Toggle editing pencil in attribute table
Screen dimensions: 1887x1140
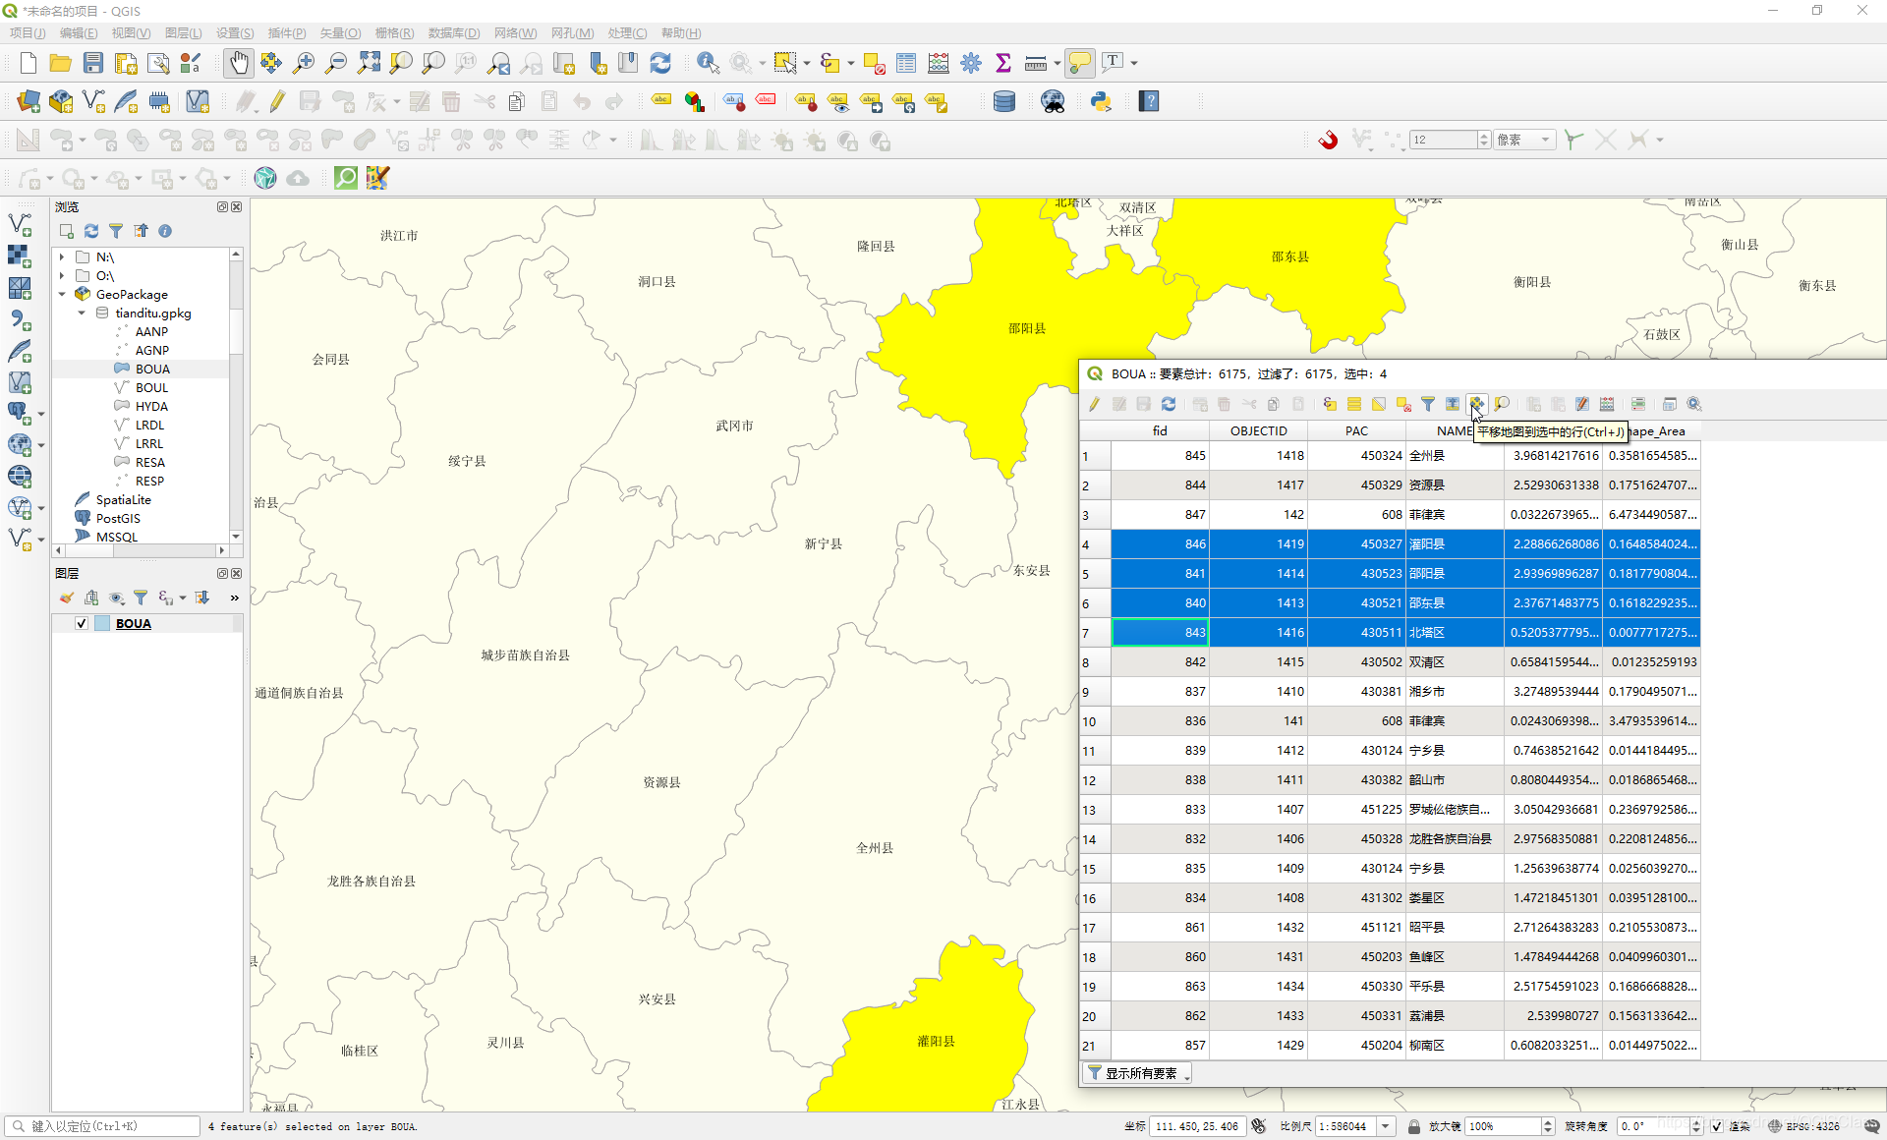click(1094, 404)
